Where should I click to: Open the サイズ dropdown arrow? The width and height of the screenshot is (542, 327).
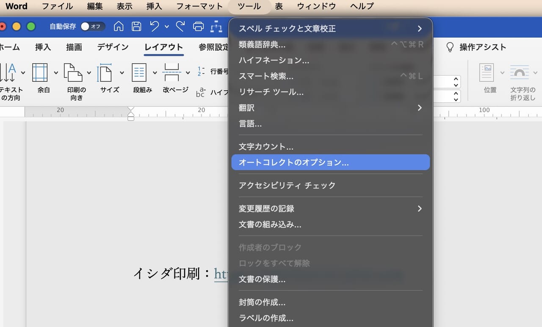click(x=122, y=73)
